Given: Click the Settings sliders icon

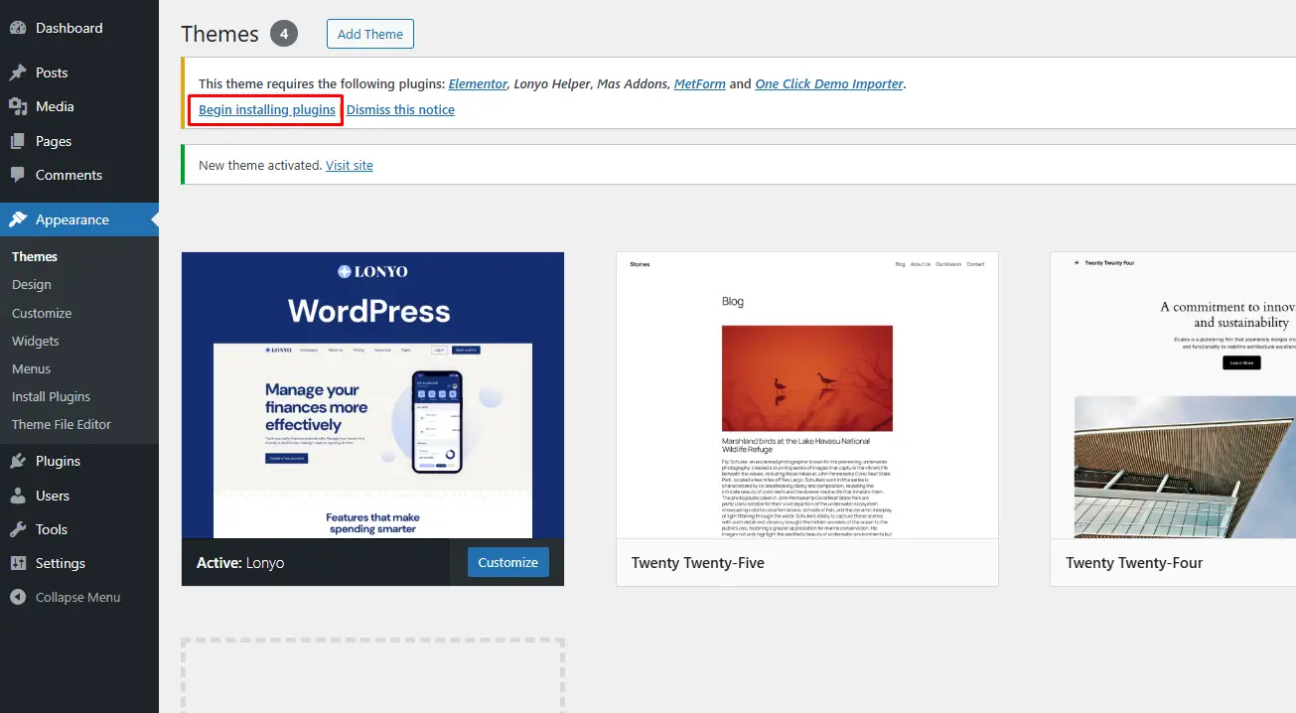Looking at the screenshot, I should pyautogui.click(x=18, y=563).
